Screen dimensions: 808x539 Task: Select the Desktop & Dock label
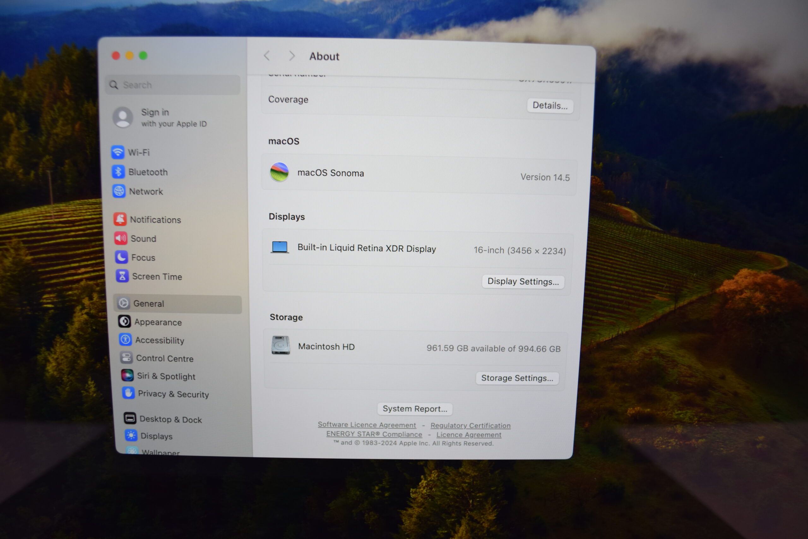click(x=171, y=419)
